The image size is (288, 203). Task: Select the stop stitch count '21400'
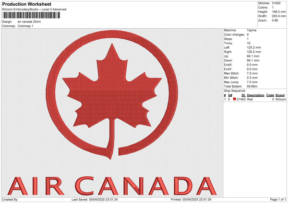(241, 99)
